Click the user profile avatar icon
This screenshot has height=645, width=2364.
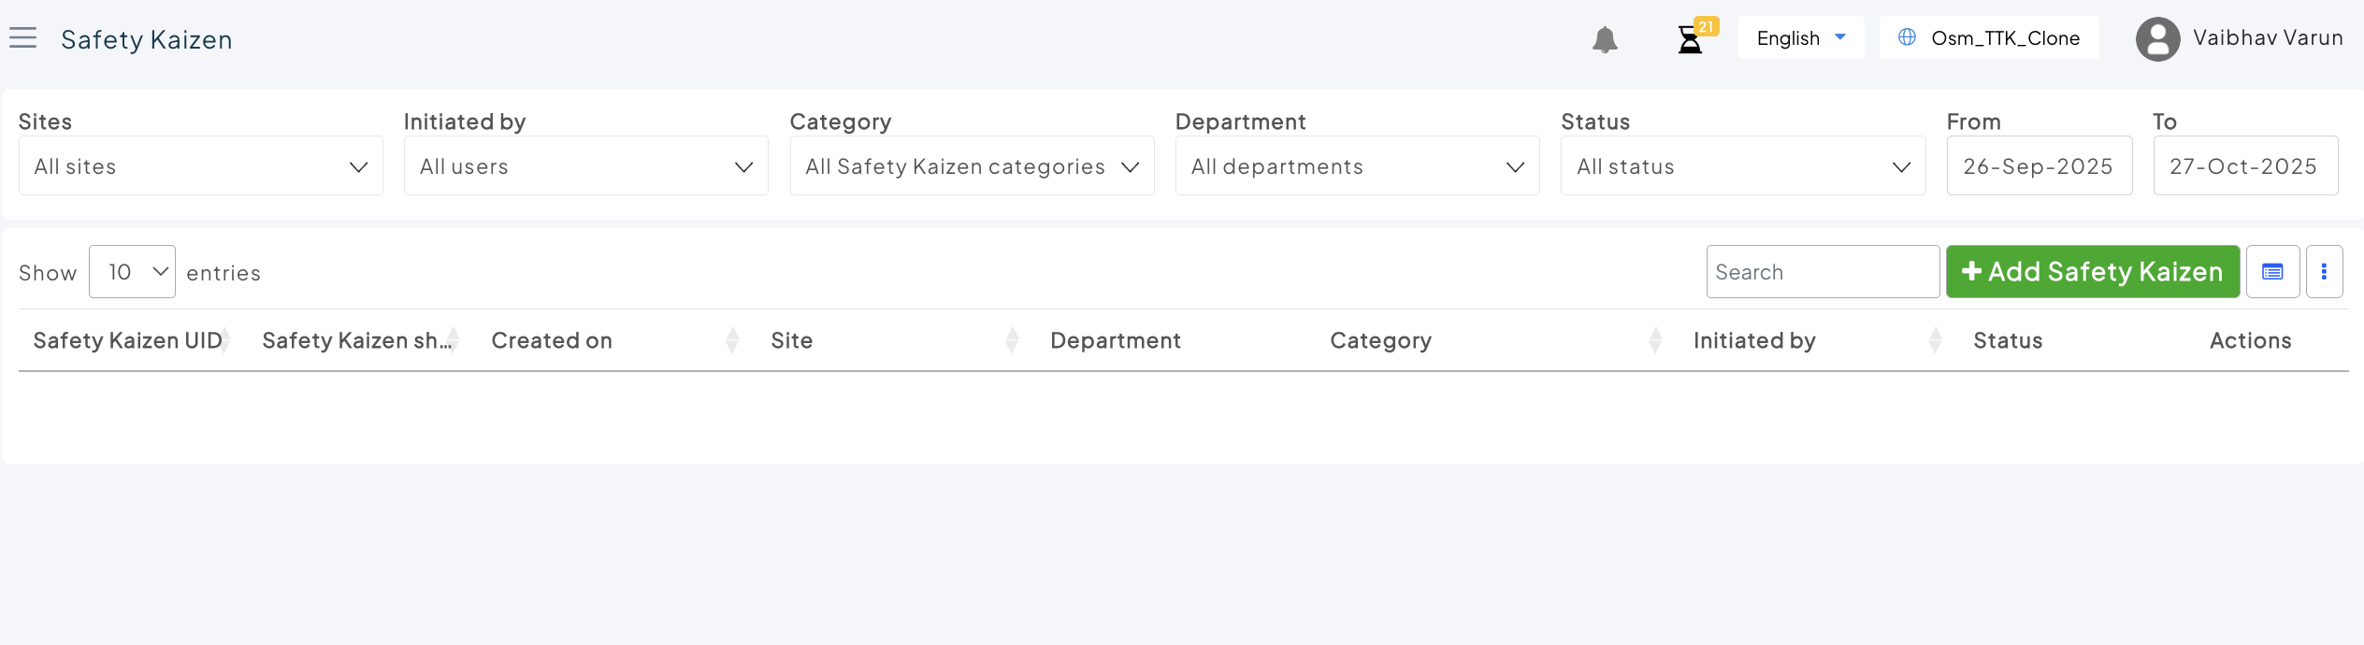tap(2157, 39)
